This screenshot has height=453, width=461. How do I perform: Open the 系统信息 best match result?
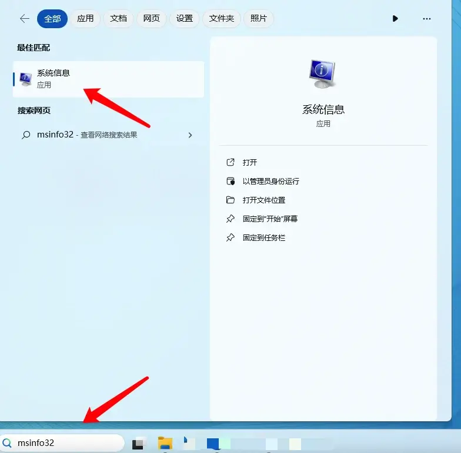[108, 79]
